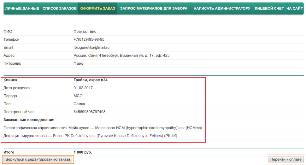This screenshot has width=306, height=165.
Task: Click breed value МСО
Action: (x=78, y=96)
